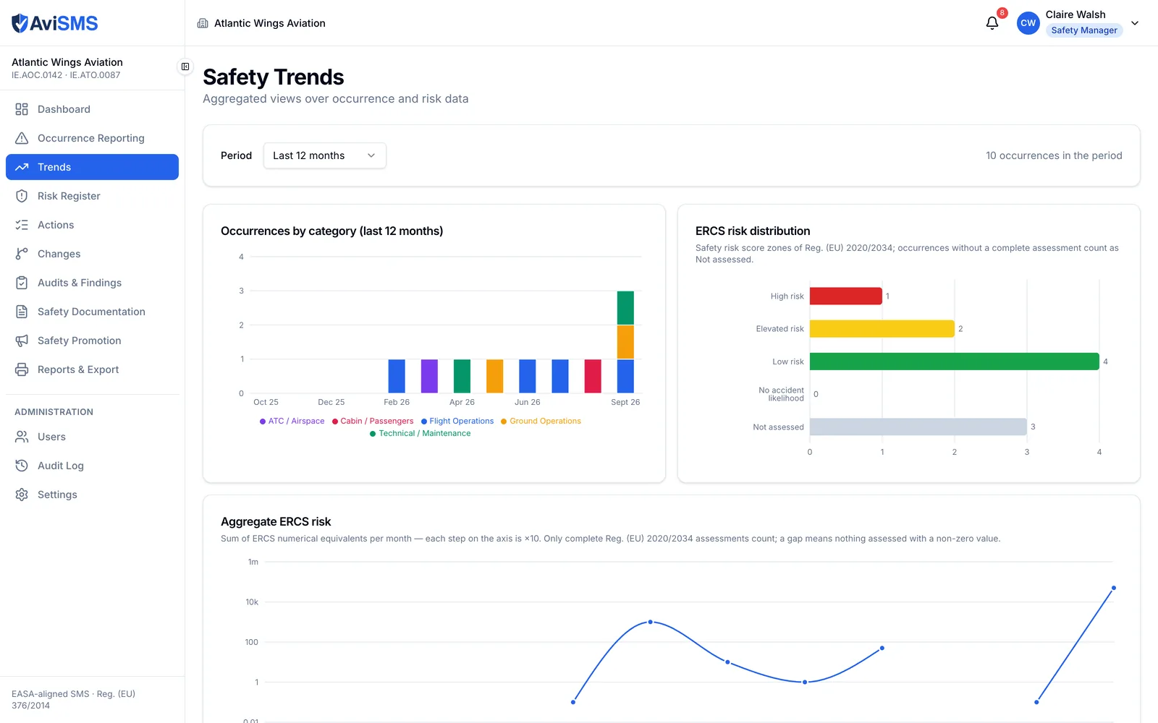Navigate to Audit Log
The width and height of the screenshot is (1158, 723).
click(x=92, y=466)
